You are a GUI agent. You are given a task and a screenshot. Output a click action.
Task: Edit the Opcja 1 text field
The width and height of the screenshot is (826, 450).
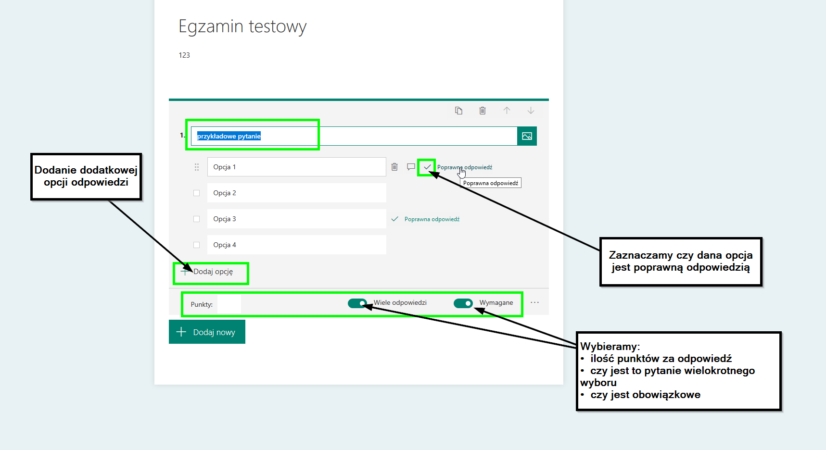297,167
